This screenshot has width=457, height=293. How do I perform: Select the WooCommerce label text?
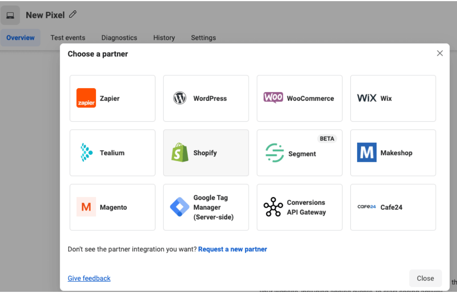click(x=310, y=98)
